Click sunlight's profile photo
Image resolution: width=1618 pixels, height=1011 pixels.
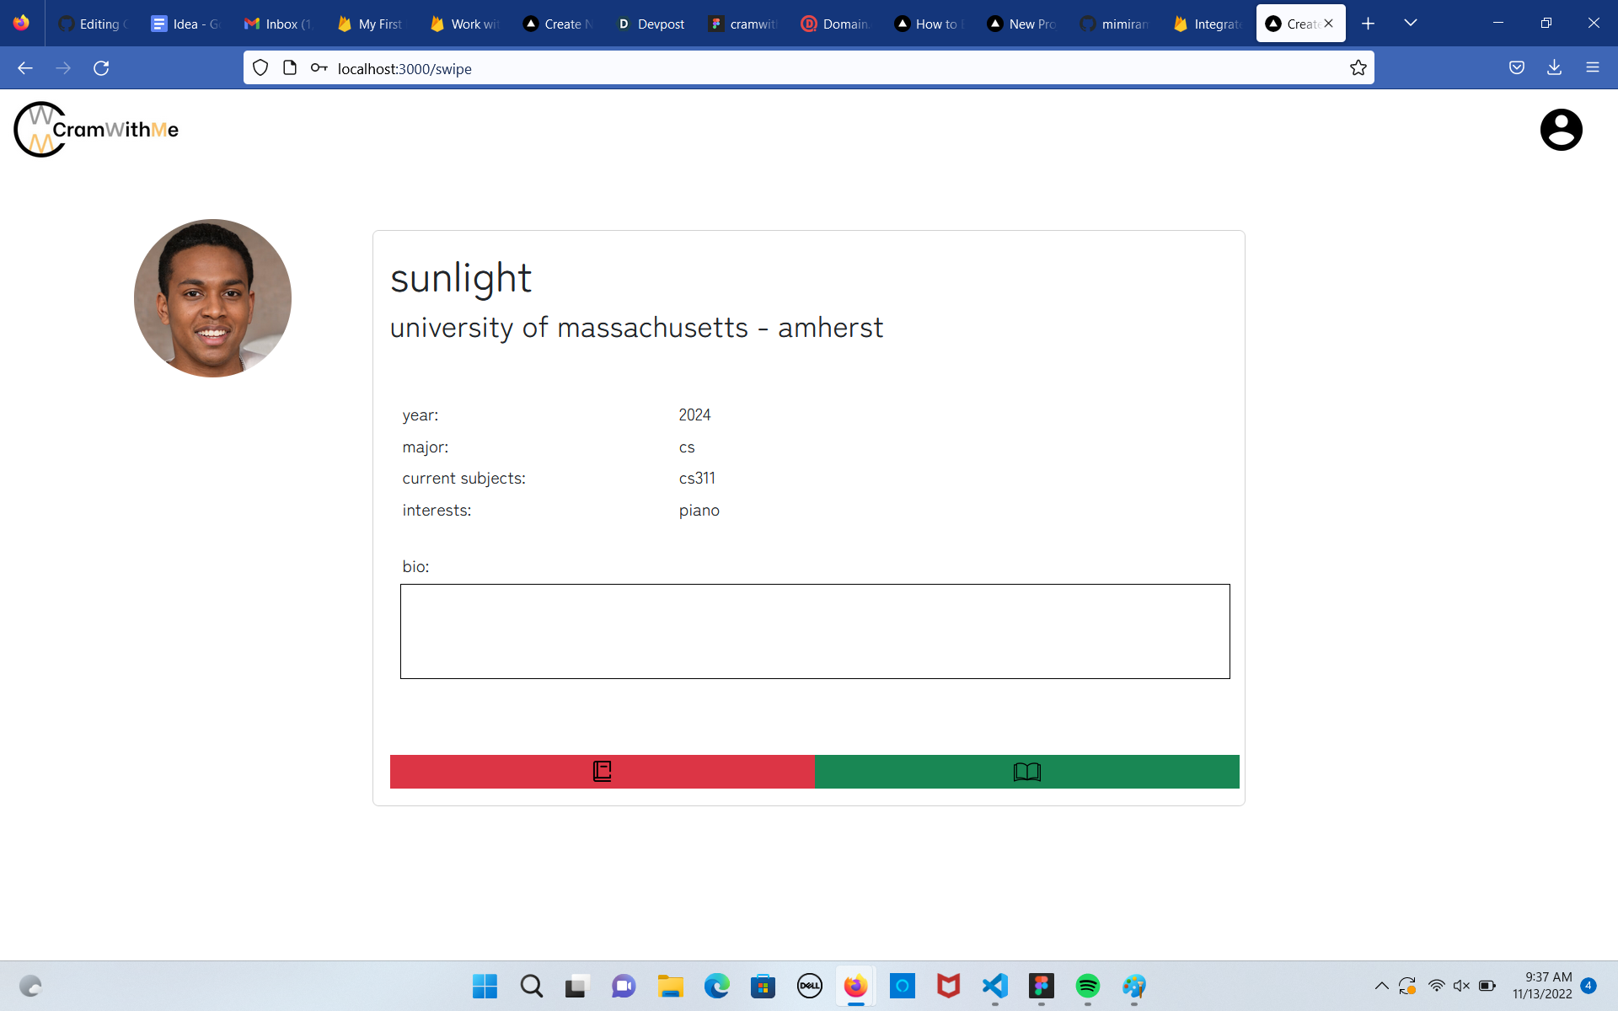pyautogui.click(x=212, y=298)
